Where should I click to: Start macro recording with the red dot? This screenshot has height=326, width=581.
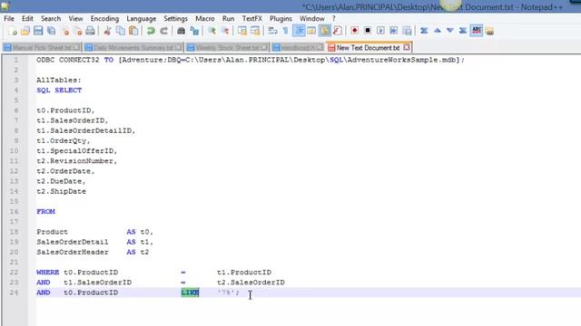(354, 31)
